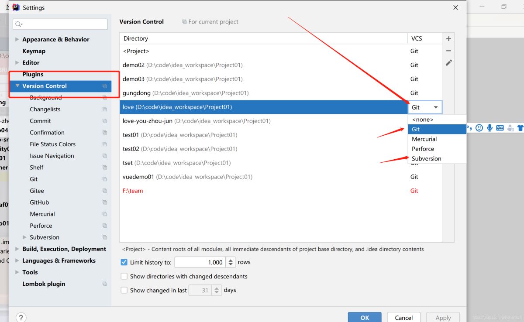Enable Show directories with changed descendants
Viewport: 524px width, 322px height.
pos(124,276)
